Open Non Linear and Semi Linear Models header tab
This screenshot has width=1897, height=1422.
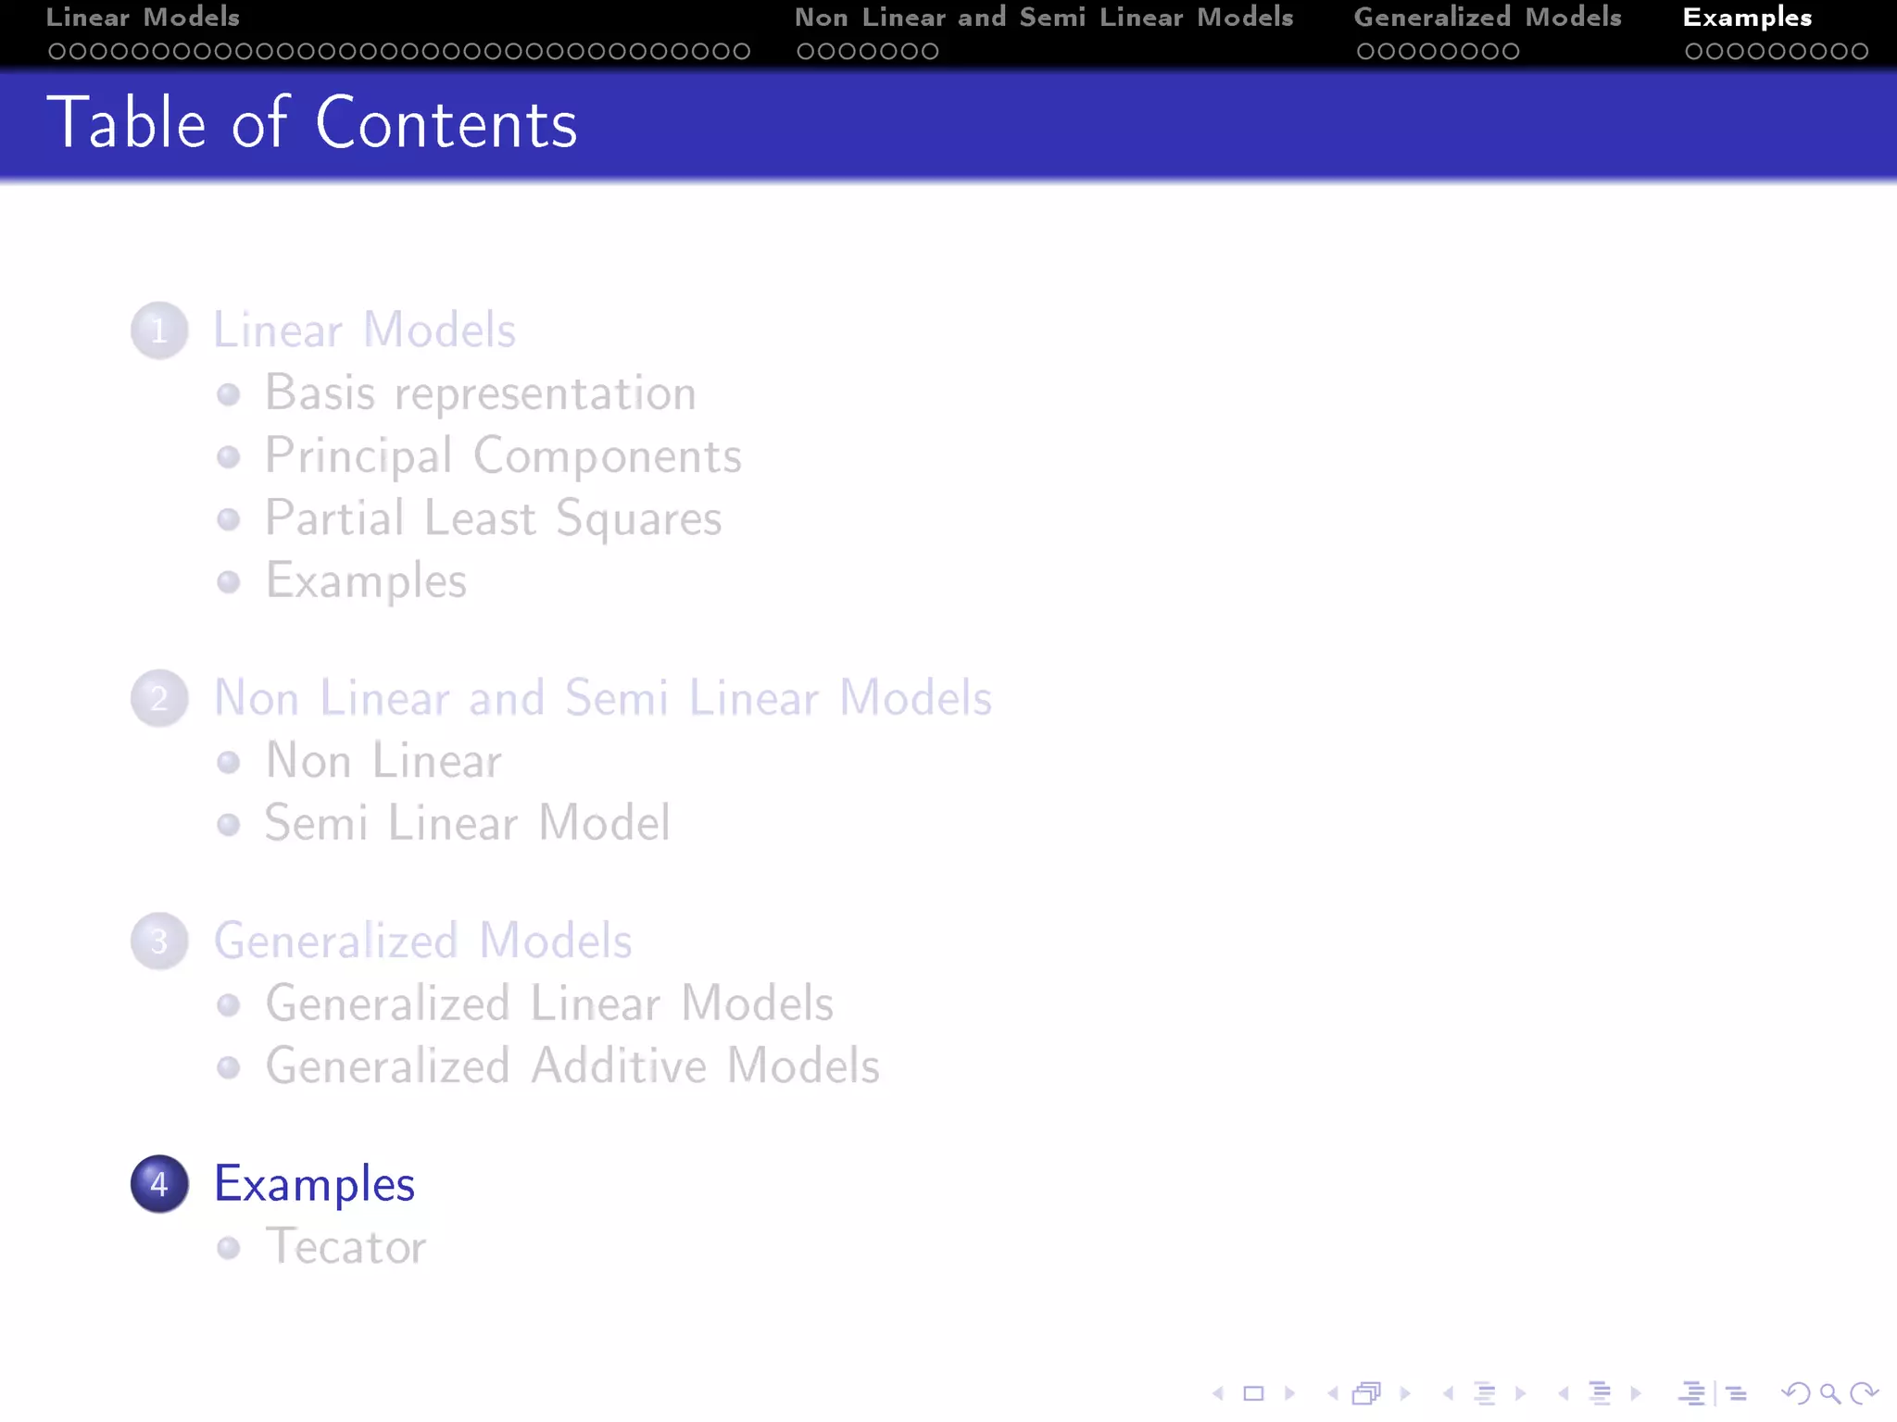point(1044,17)
